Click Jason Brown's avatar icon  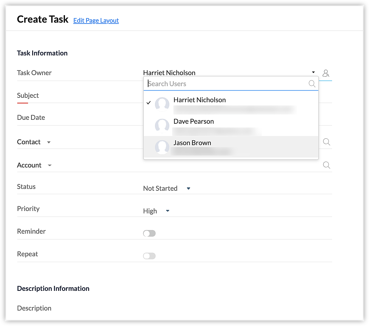[162, 147]
